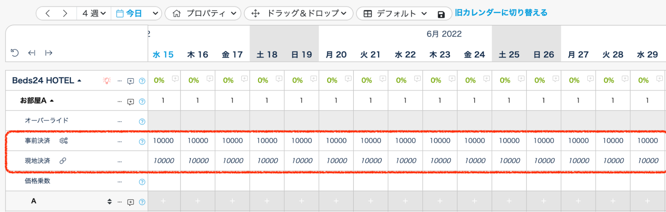Click the lightbulb icon beside Beds24 HOTEL
This screenshot has width=666, height=212.
pyautogui.click(x=107, y=81)
